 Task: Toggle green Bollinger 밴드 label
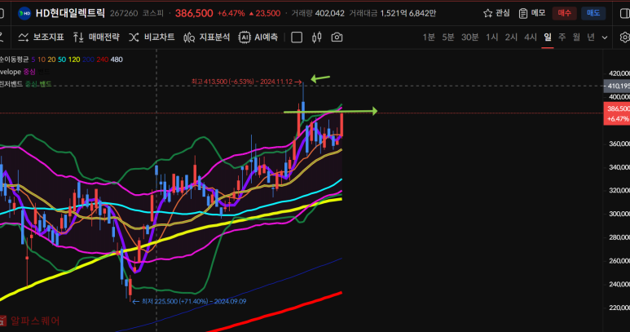pos(45,84)
